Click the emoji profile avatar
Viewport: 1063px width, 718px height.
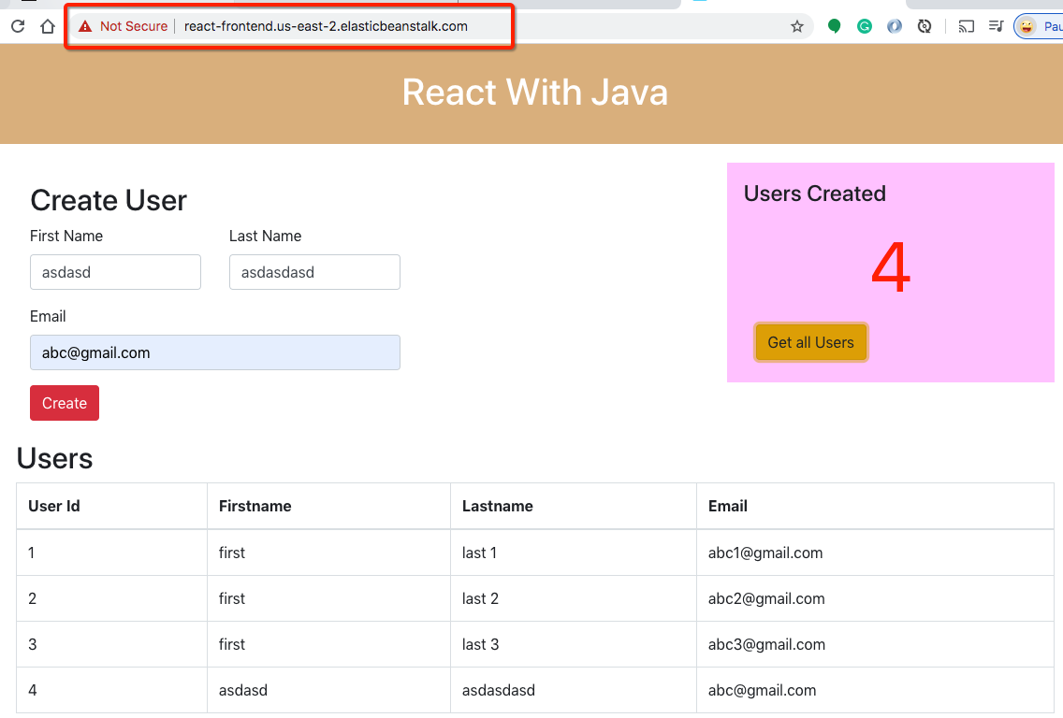[x=1027, y=26]
